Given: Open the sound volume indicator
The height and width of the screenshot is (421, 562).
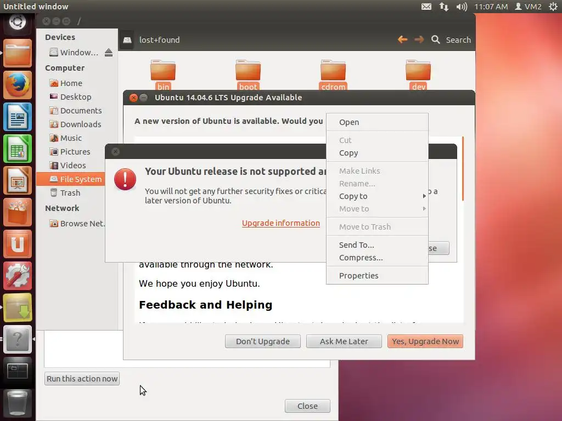Looking at the screenshot, I should 462,7.
